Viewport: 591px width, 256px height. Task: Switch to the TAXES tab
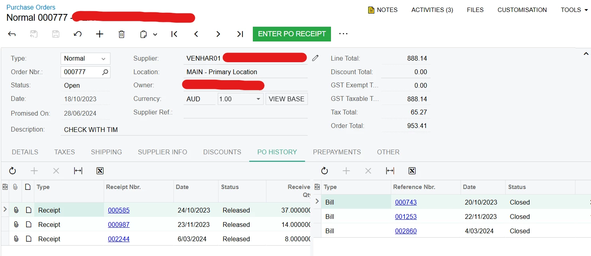click(65, 152)
